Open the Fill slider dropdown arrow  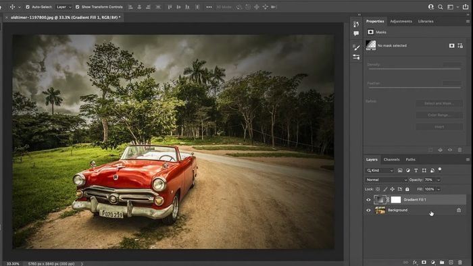coord(439,189)
